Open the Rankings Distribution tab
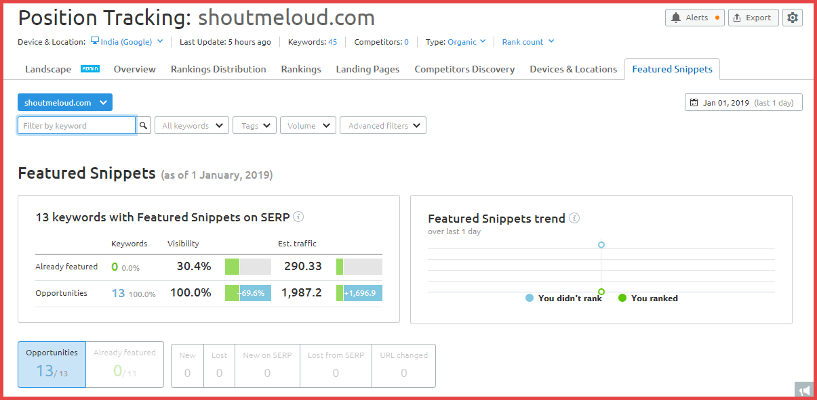 point(218,69)
